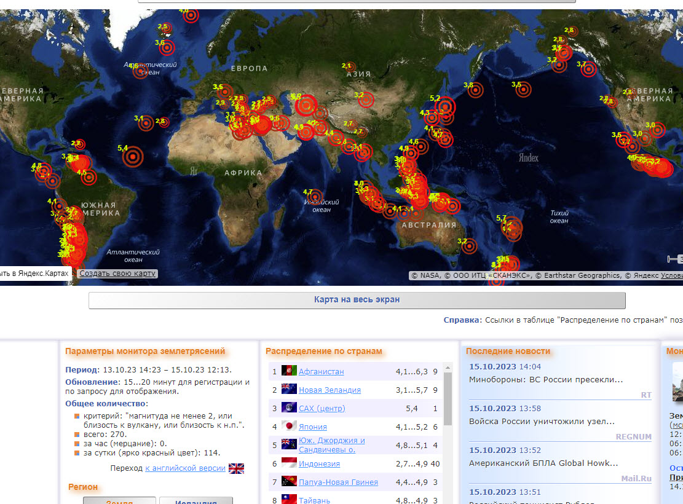Image resolution: width=683 pixels, height=504 pixels.
Task: Select the 3,2 marker south of Australia
Action: tap(469, 246)
